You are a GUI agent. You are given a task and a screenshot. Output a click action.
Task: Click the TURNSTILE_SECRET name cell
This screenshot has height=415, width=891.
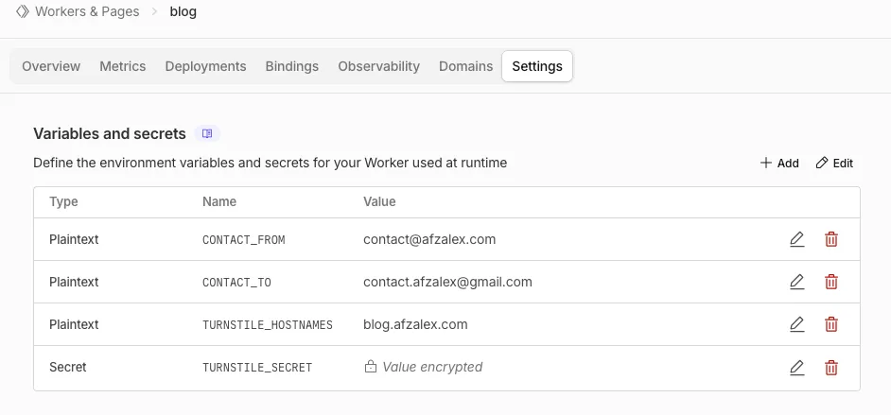click(x=257, y=368)
